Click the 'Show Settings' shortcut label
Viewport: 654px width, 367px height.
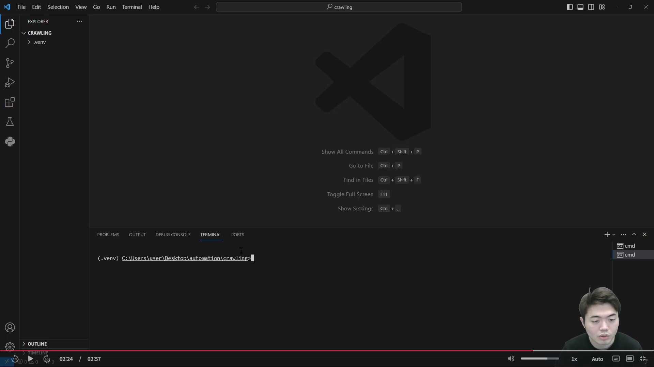[x=356, y=209]
